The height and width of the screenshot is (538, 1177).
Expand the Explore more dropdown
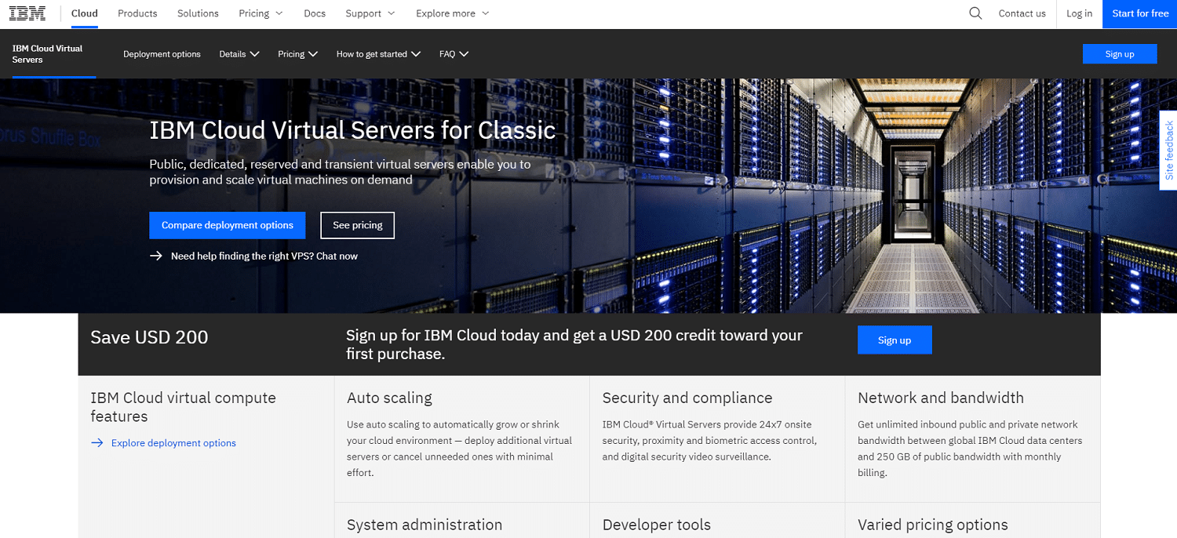click(452, 13)
